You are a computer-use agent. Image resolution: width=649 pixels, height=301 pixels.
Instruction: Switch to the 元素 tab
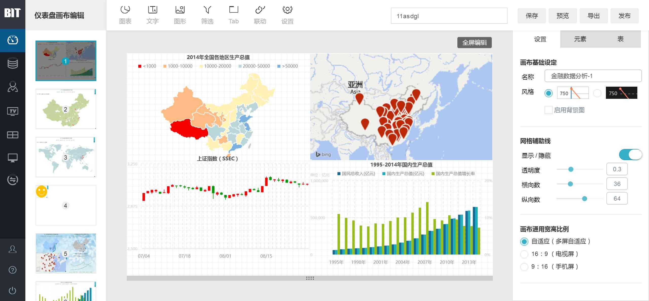point(580,39)
